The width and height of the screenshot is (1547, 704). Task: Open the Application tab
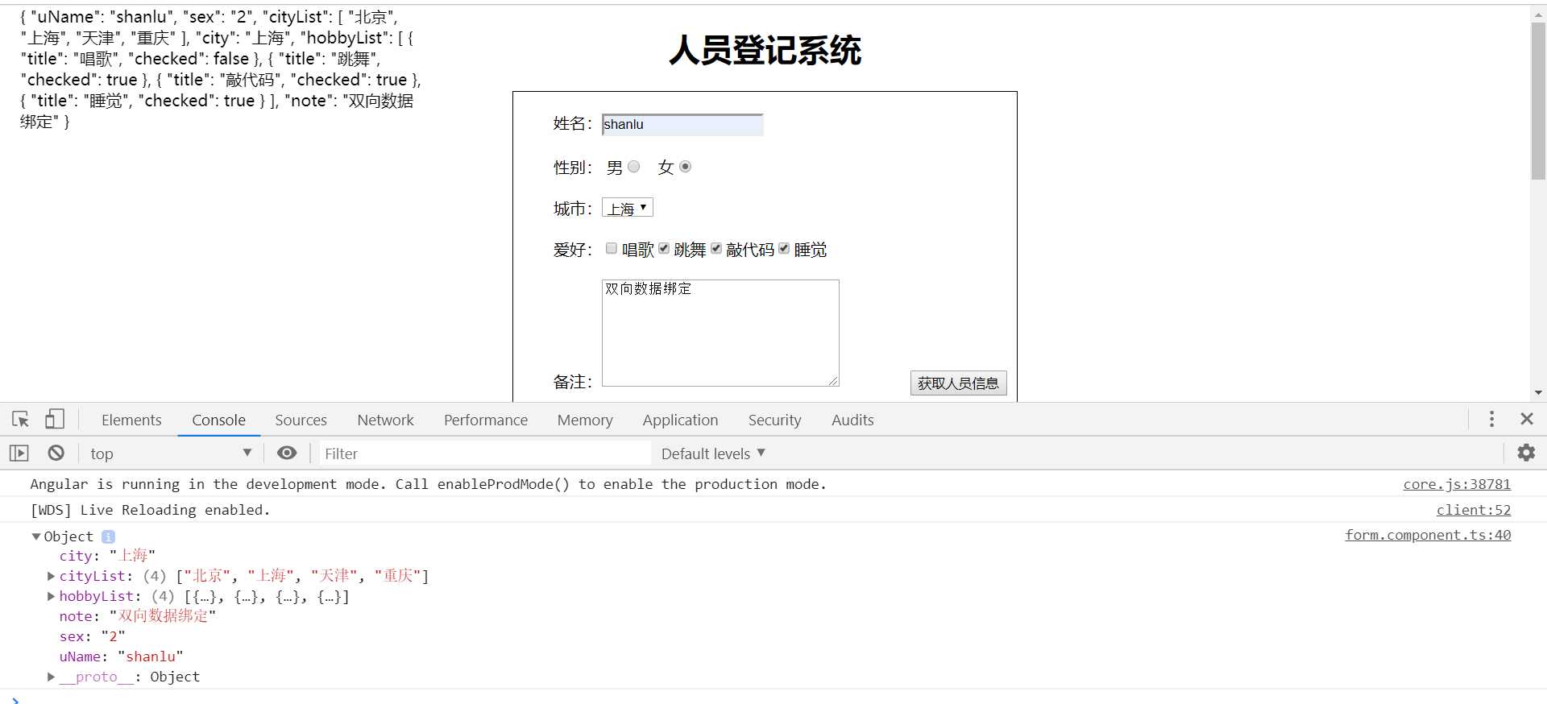tap(680, 420)
